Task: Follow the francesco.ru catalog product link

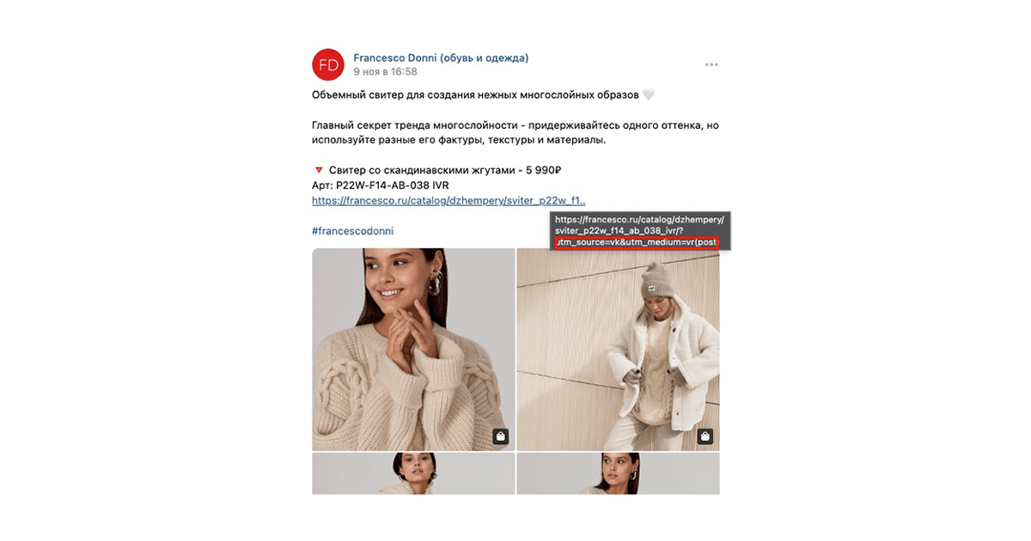Action: [448, 200]
